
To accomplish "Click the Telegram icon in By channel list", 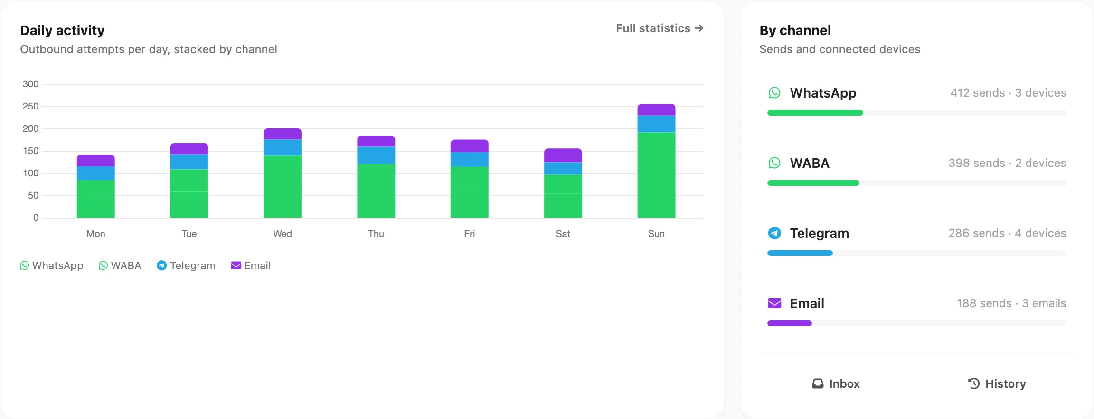I will [774, 233].
